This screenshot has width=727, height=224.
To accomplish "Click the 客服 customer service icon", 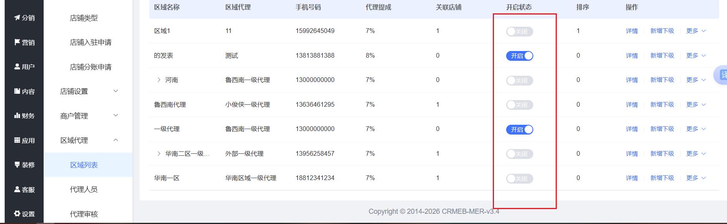I will click(17, 189).
